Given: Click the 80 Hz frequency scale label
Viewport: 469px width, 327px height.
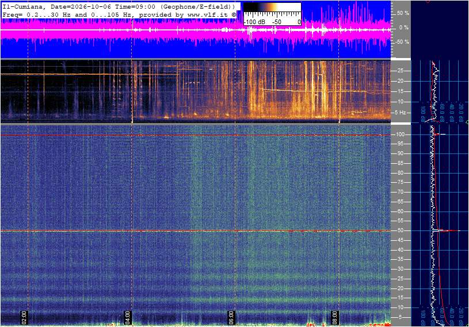Looking at the screenshot, I should tap(401, 173).
